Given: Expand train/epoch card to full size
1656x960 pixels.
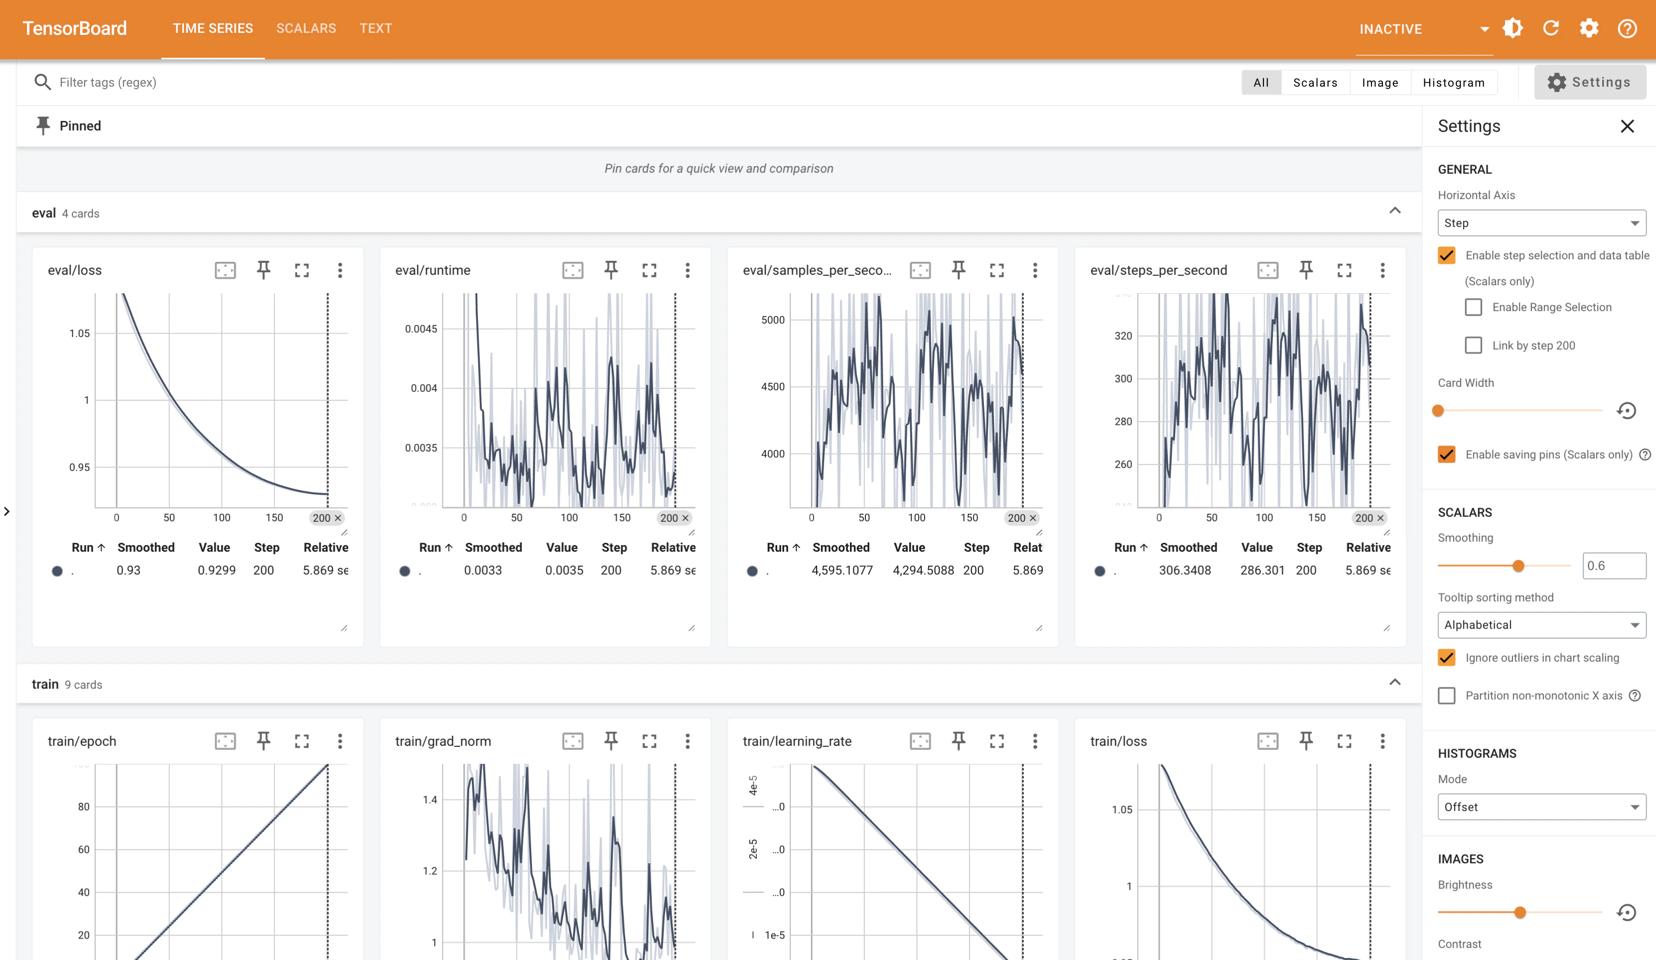Looking at the screenshot, I should tap(301, 741).
